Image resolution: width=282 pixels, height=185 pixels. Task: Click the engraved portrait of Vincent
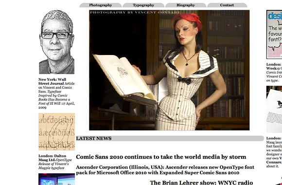pyautogui.click(x=56, y=42)
